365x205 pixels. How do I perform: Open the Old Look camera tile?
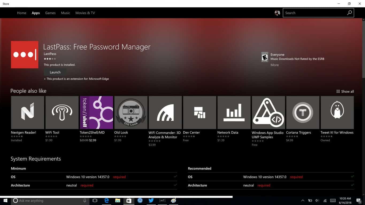131,113
